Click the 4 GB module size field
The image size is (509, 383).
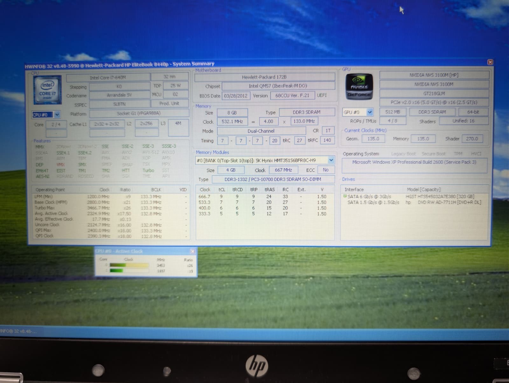231,170
